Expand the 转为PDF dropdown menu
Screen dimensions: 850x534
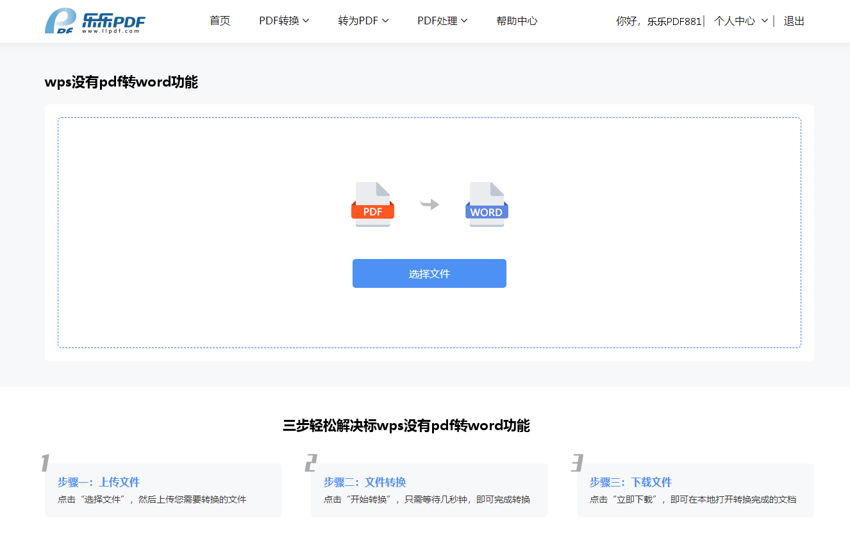[363, 21]
